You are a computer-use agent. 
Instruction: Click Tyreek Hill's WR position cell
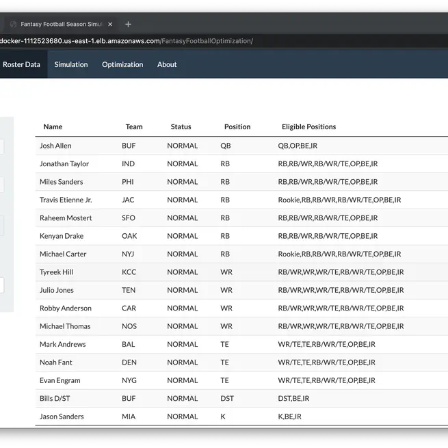click(226, 272)
